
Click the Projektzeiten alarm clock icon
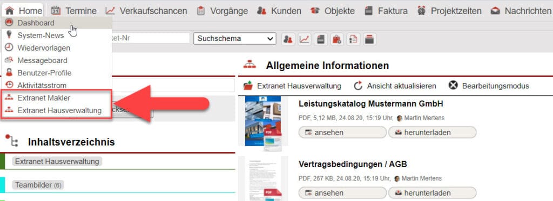[x=421, y=11]
